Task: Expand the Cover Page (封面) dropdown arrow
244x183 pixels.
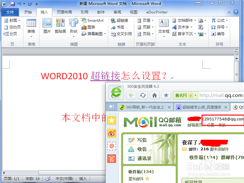Action: click(x=19, y=20)
